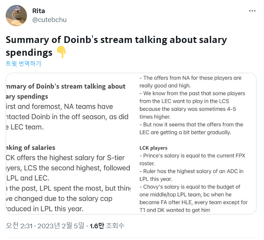Click the pointing-down hand emoji

[61, 52]
